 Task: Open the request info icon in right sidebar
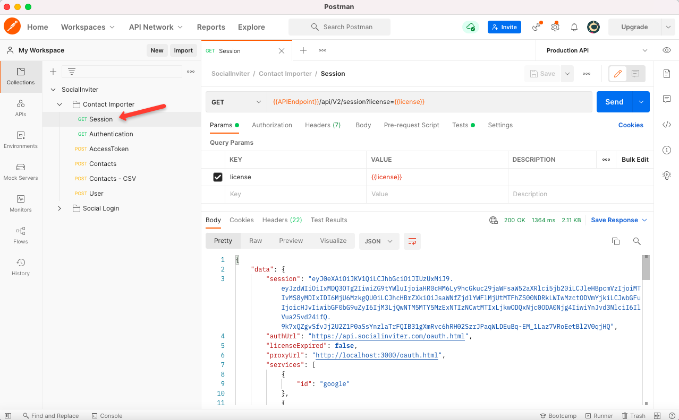tap(667, 150)
